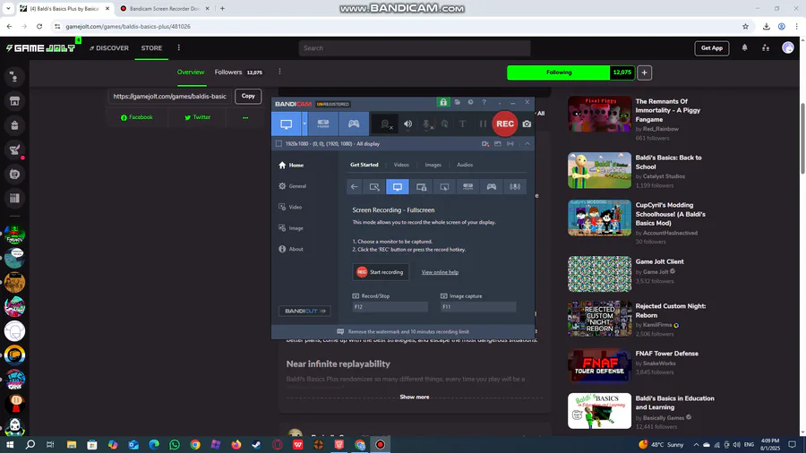This screenshot has width=806, height=453.
Task: Click the Start recording button
Action: tap(381, 272)
